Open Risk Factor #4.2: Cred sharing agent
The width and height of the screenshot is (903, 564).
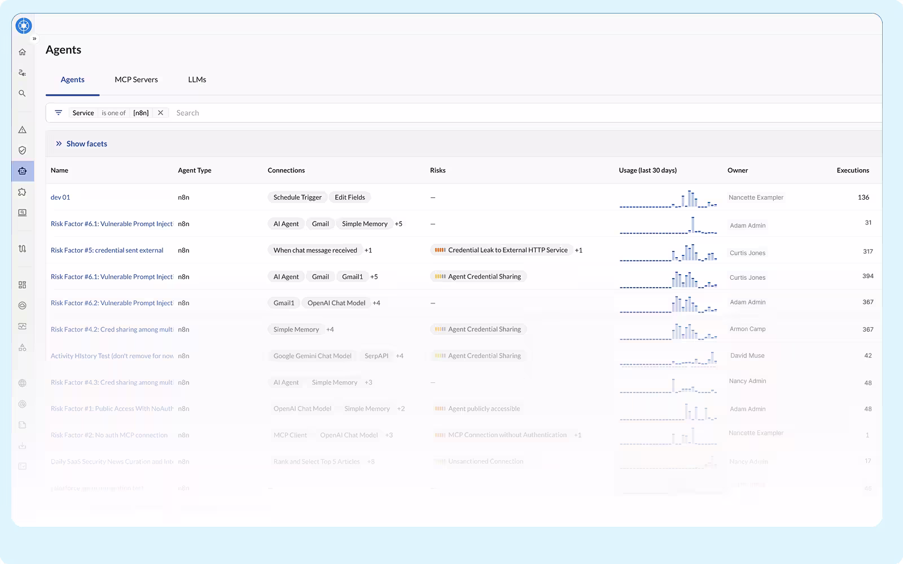click(112, 329)
